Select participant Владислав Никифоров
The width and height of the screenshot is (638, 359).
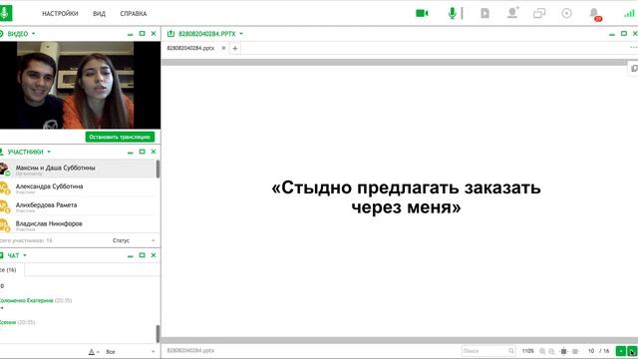[78, 224]
